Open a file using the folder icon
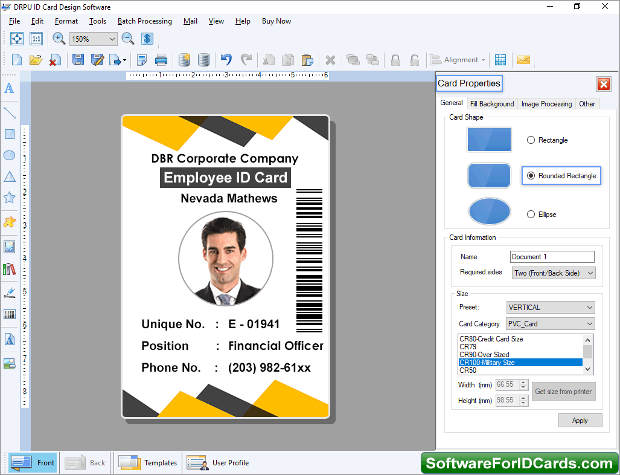The height and width of the screenshot is (475, 620). point(36,60)
